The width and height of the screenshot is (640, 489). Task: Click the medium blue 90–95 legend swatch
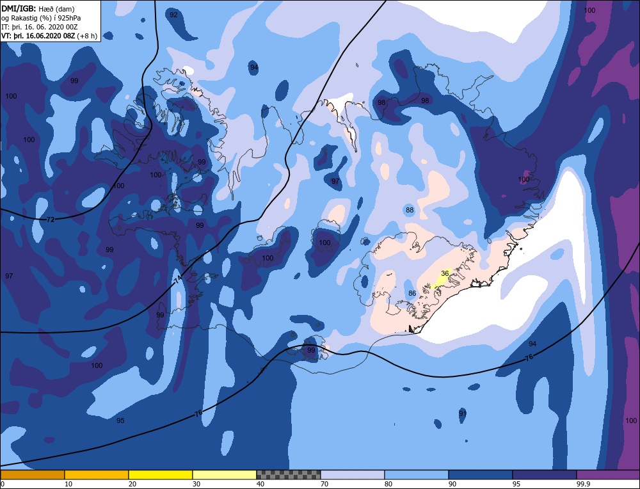[481, 475]
